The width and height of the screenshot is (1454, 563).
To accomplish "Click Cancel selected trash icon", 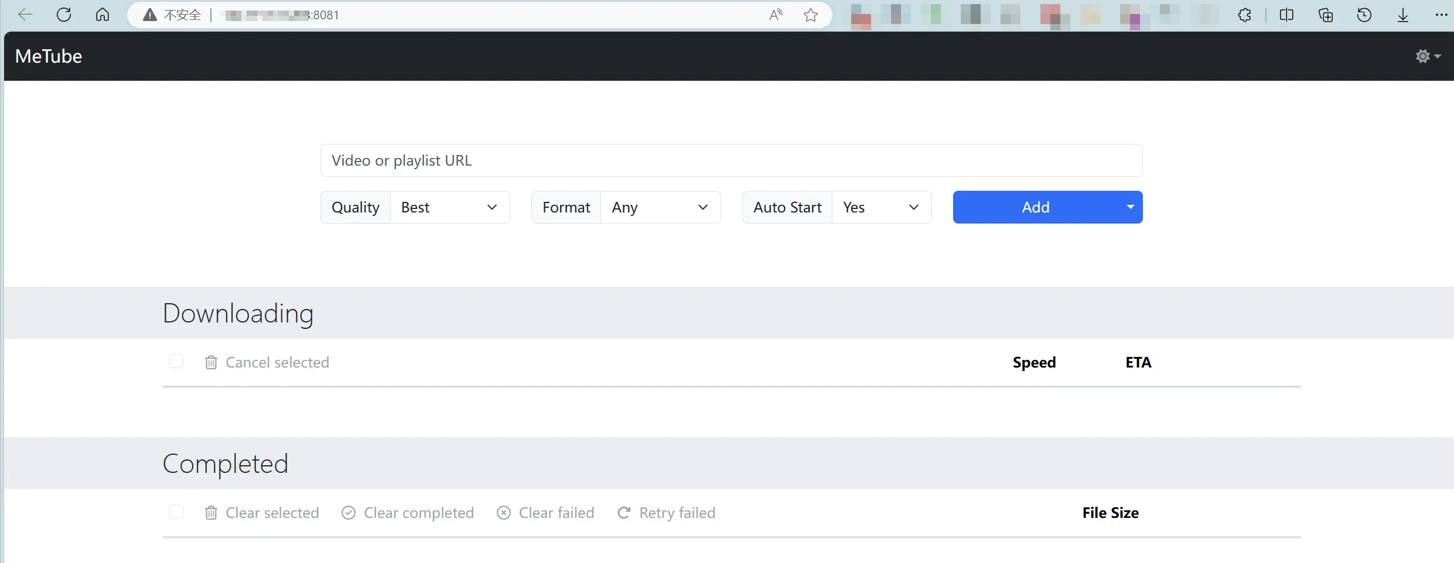I will (211, 362).
